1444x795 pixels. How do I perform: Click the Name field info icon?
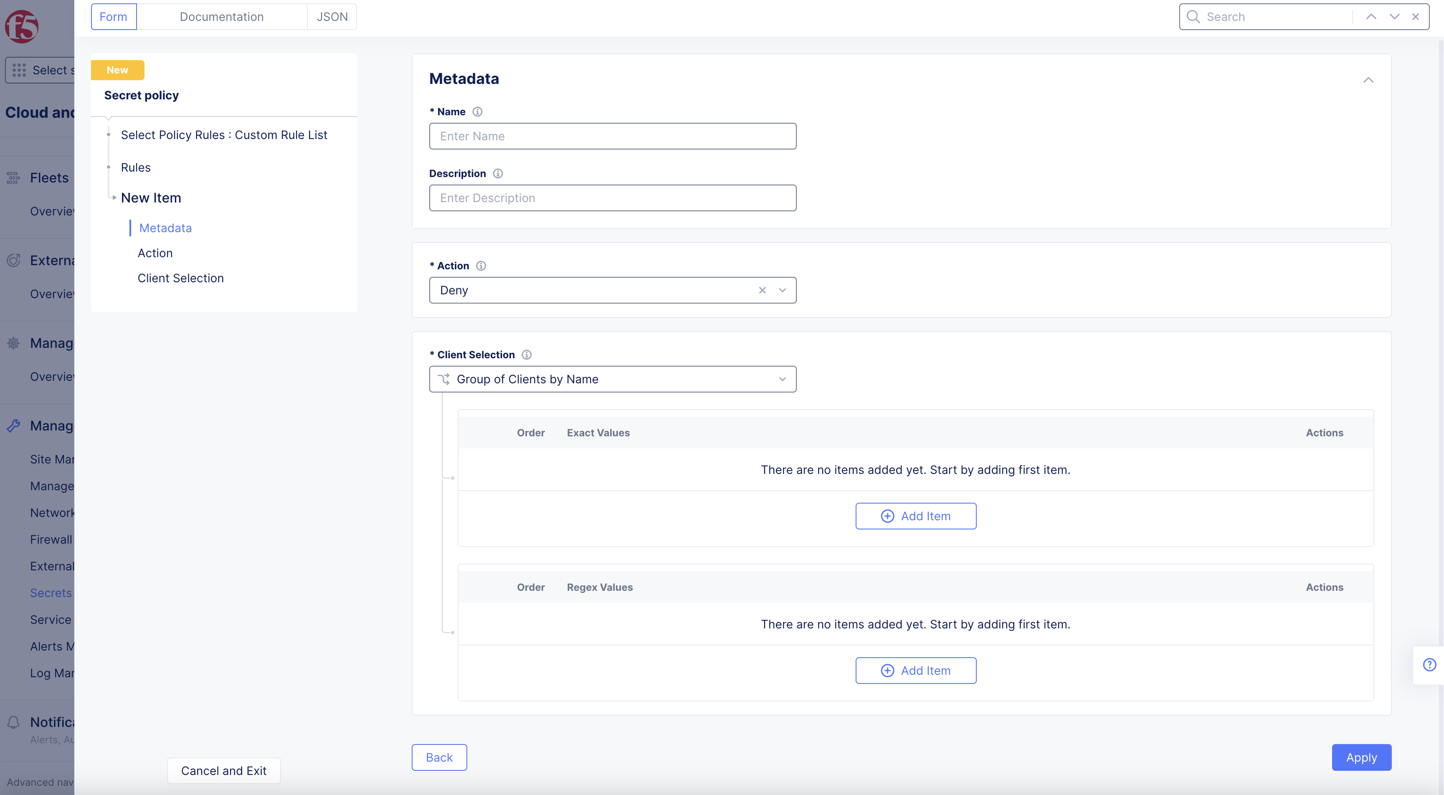click(x=477, y=111)
